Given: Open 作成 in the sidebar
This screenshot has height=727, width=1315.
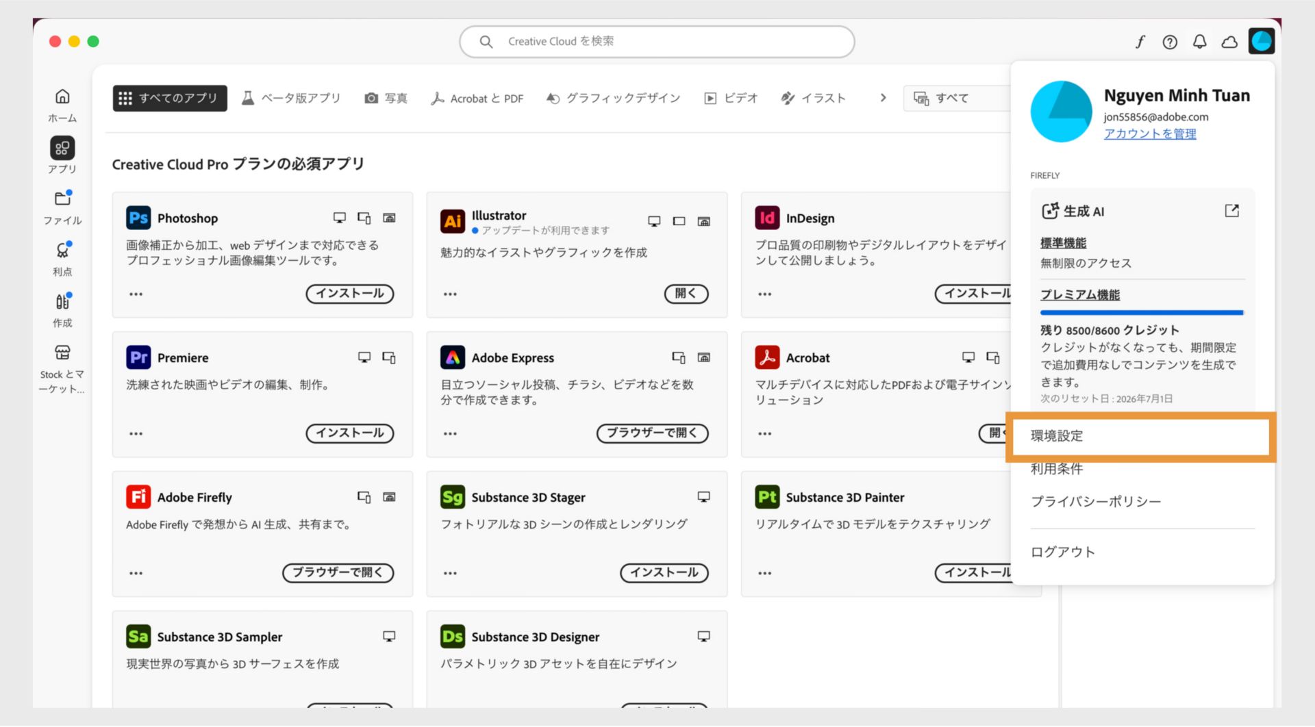Looking at the screenshot, I should [62, 310].
